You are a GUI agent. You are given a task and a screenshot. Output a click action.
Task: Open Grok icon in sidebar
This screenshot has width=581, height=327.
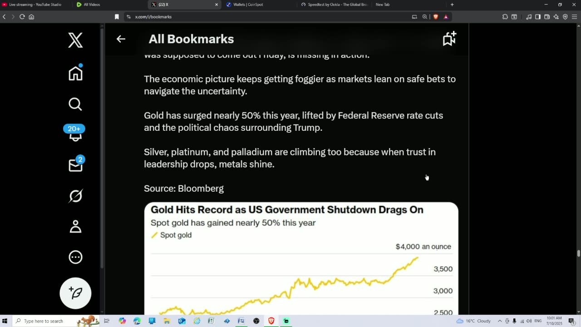point(75,196)
